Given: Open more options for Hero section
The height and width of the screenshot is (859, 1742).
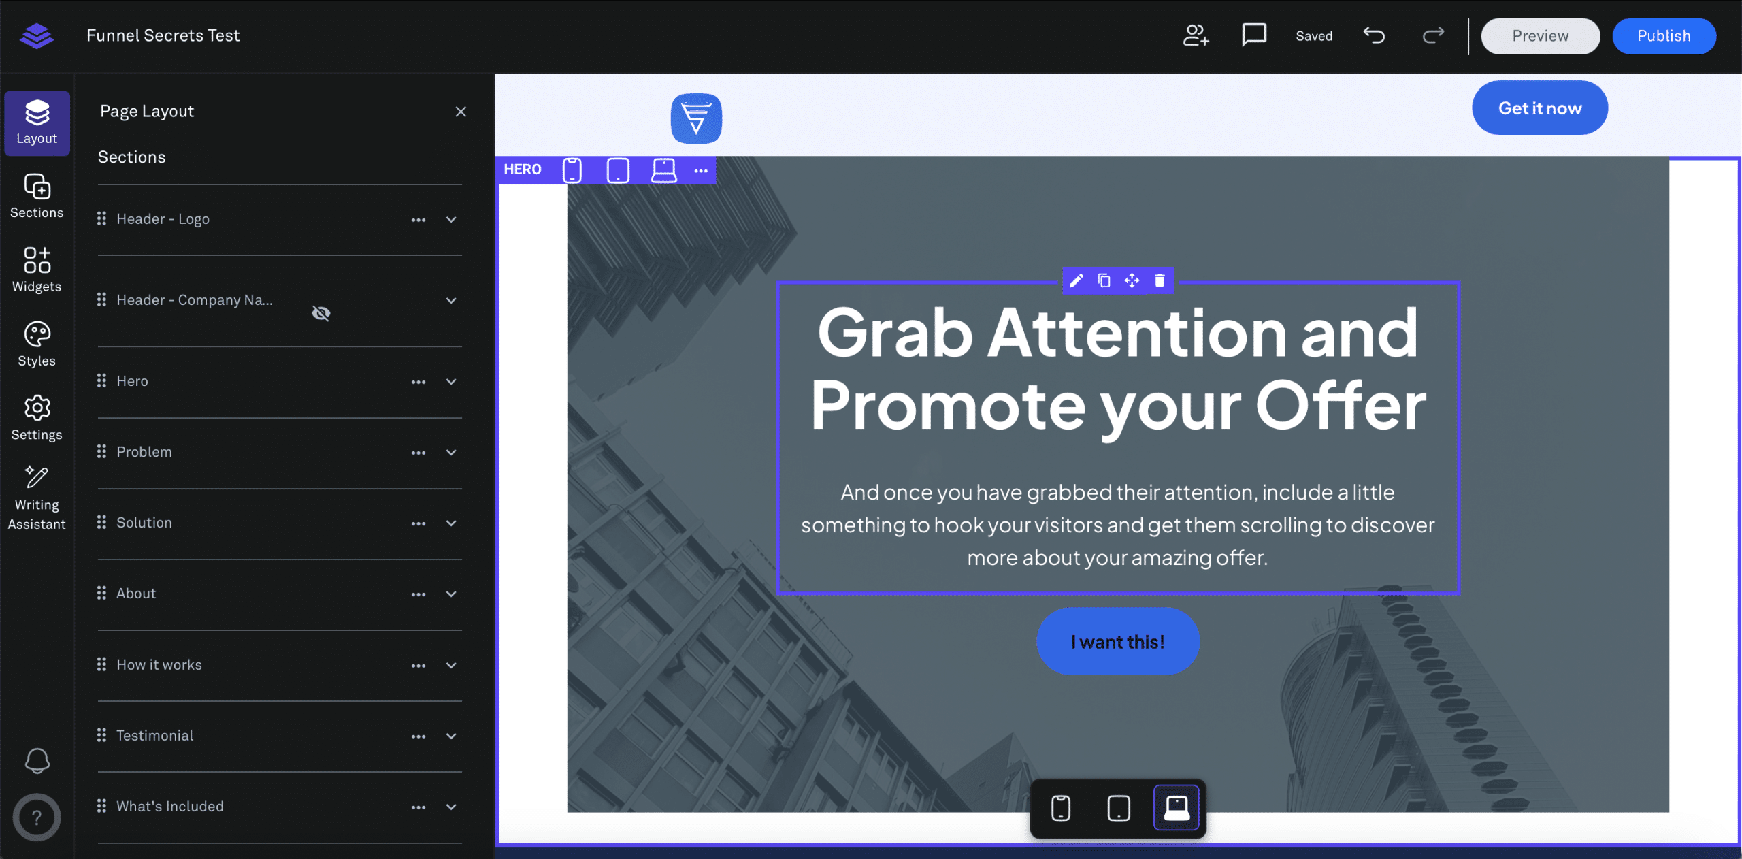Looking at the screenshot, I should [418, 382].
